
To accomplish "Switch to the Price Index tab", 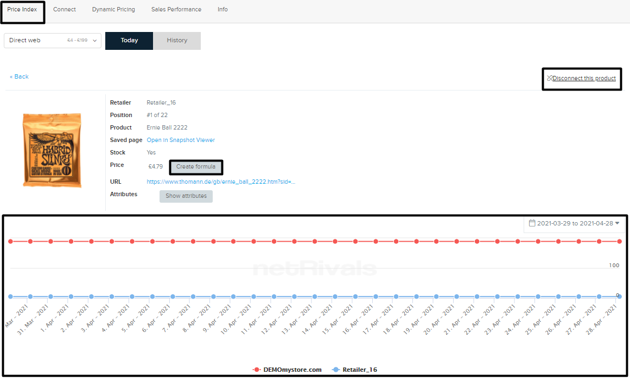I will 22,10.
